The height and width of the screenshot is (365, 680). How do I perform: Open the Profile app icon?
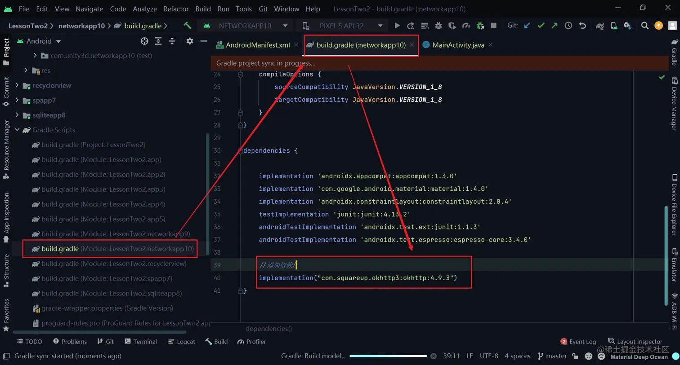point(466,26)
